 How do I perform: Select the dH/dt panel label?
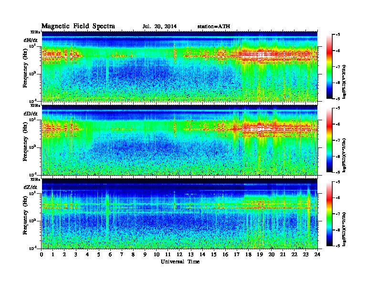[31, 40]
